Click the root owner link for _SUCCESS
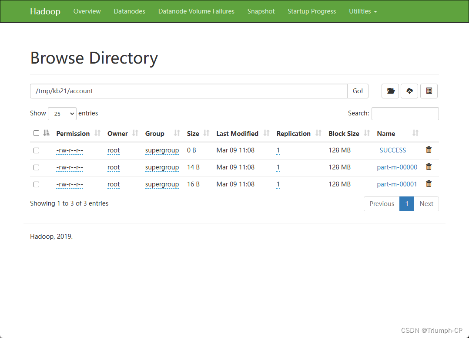 [114, 150]
